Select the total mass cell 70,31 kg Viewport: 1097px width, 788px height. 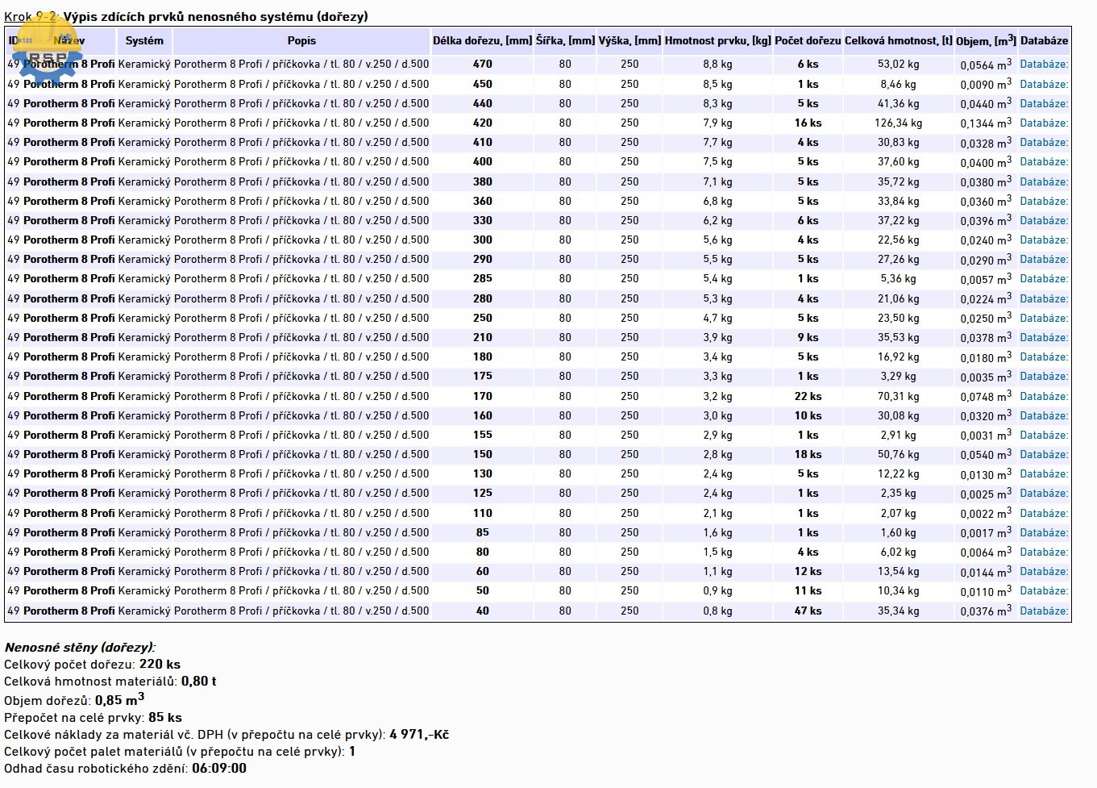click(x=898, y=396)
